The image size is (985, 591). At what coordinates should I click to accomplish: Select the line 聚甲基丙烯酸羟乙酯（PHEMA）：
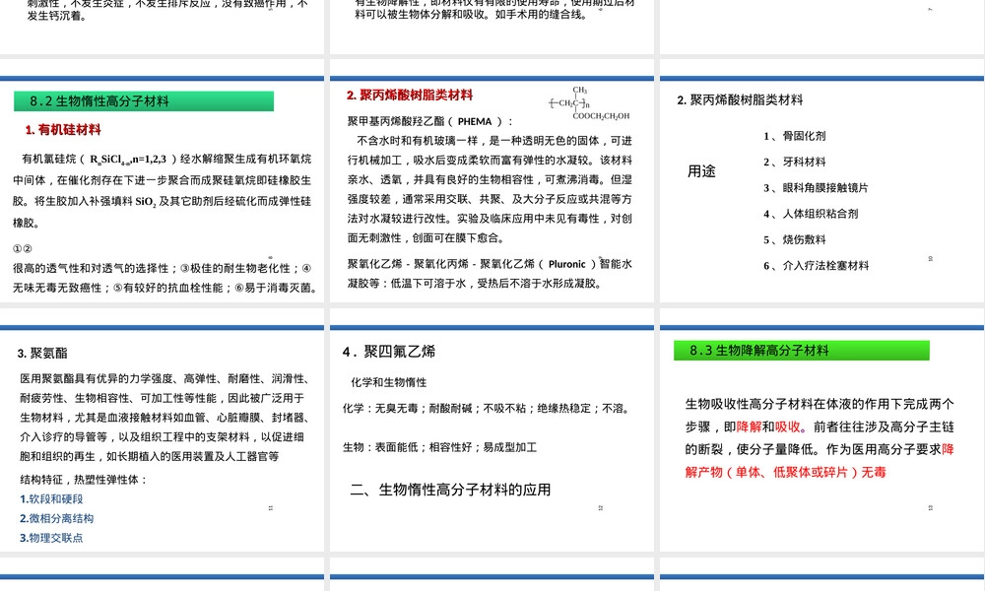(x=431, y=121)
